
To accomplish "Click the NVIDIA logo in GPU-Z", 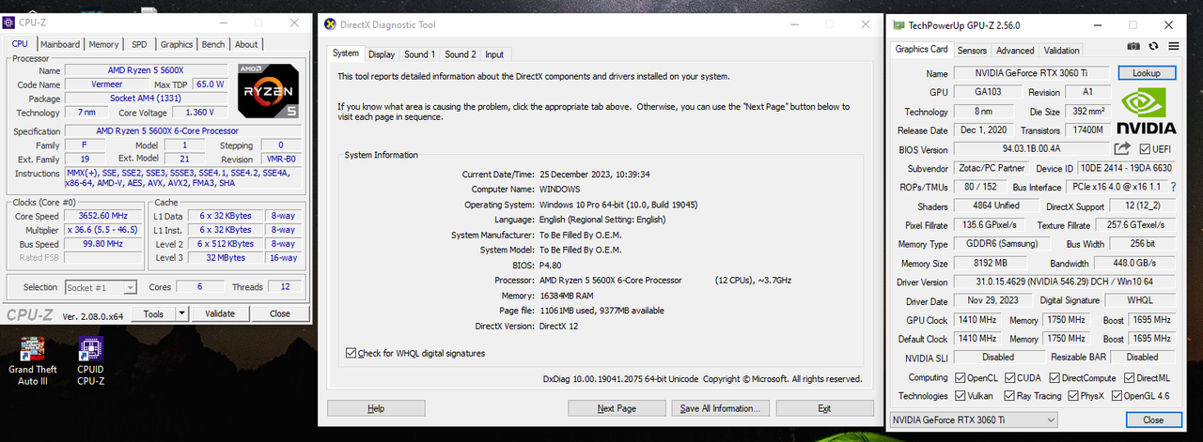I will [x=1147, y=111].
